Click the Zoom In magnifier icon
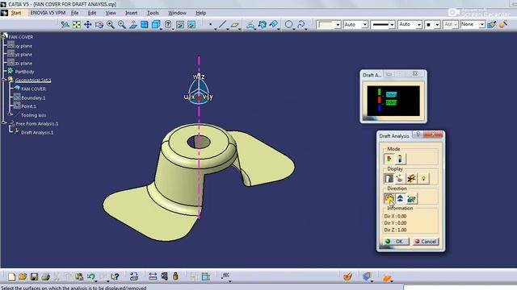The width and height of the screenshot is (517, 290). coord(111,25)
